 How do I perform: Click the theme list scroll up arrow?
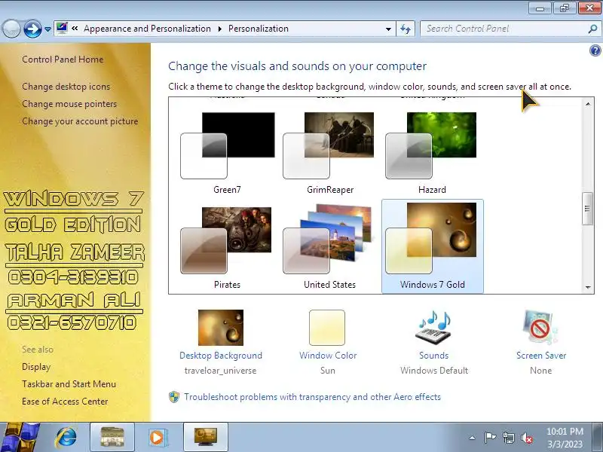pyautogui.click(x=588, y=104)
